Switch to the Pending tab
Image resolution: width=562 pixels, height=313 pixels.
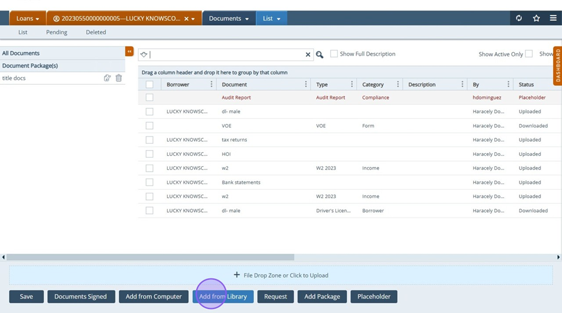[x=56, y=32]
